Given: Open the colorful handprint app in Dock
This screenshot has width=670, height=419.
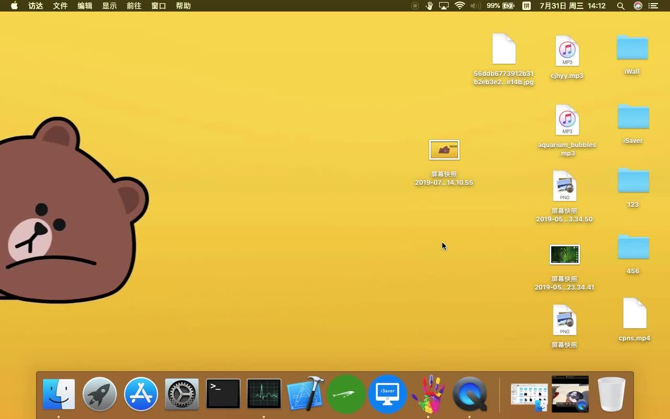Looking at the screenshot, I should coord(428,394).
